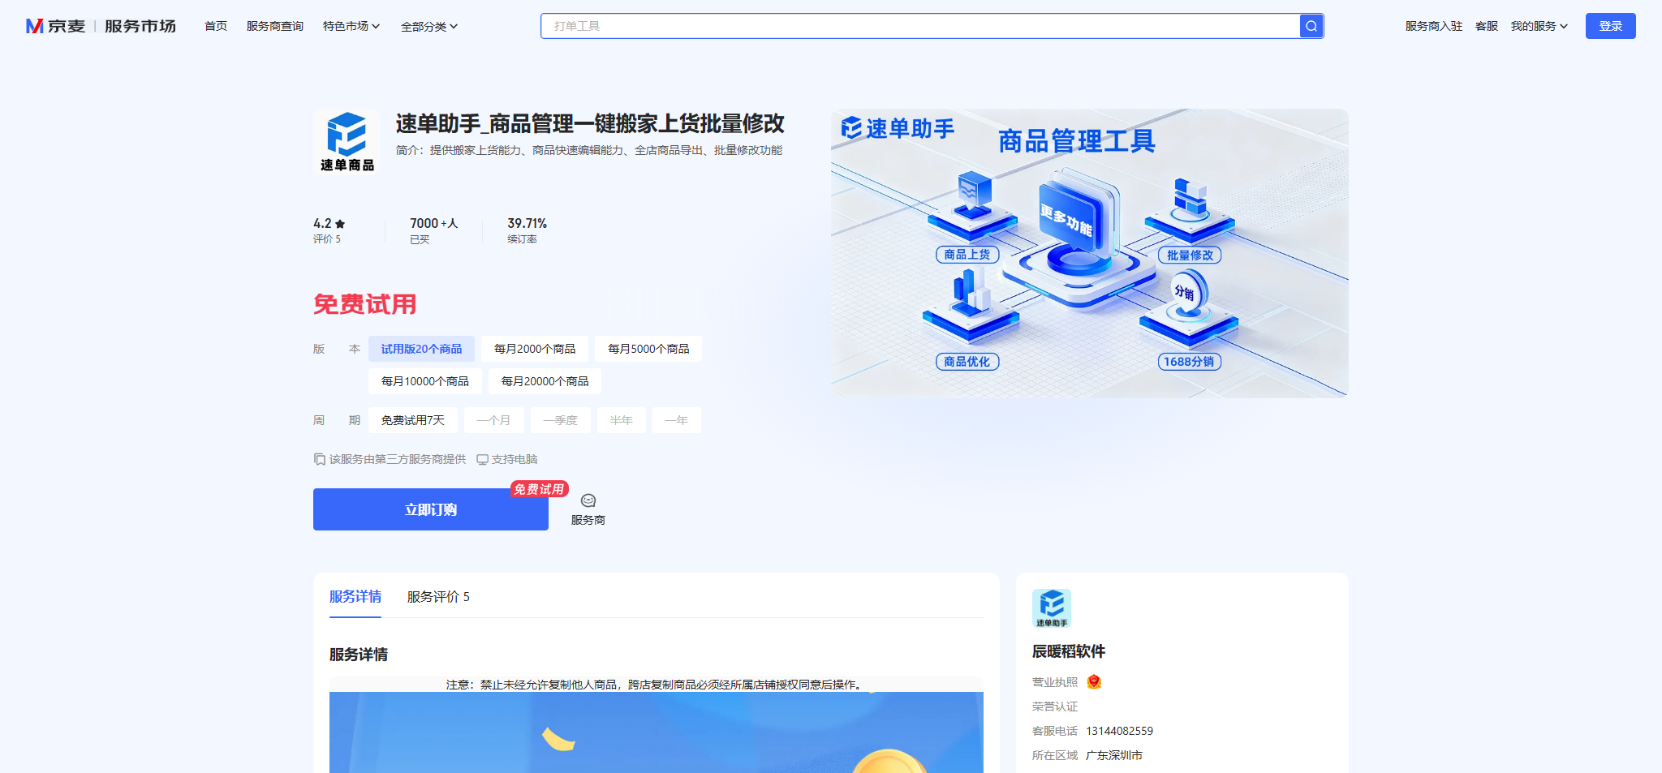The image size is (1662, 773).
Task: Choose period 免费试用7天
Action: (x=413, y=420)
